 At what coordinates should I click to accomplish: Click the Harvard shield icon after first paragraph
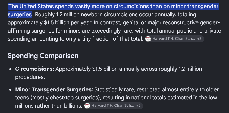[x=148, y=39]
